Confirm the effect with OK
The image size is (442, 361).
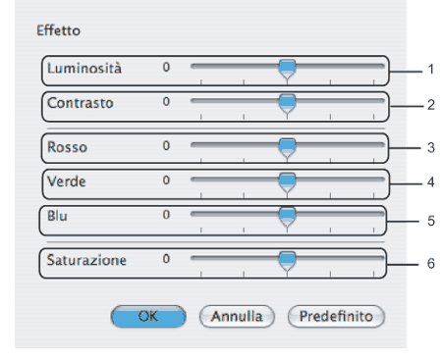[148, 316]
